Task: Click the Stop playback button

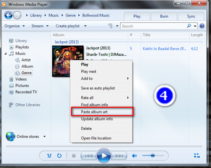Action: coord(74,156)
